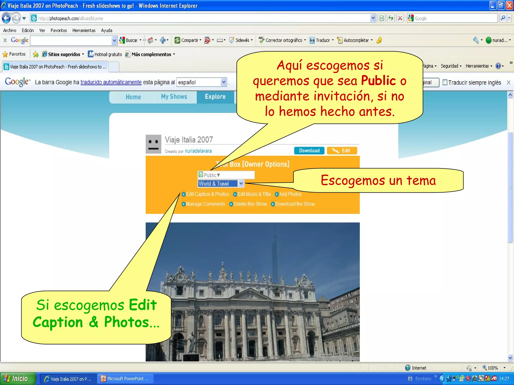Open the español language dropdown

click(x=202, y=82)
